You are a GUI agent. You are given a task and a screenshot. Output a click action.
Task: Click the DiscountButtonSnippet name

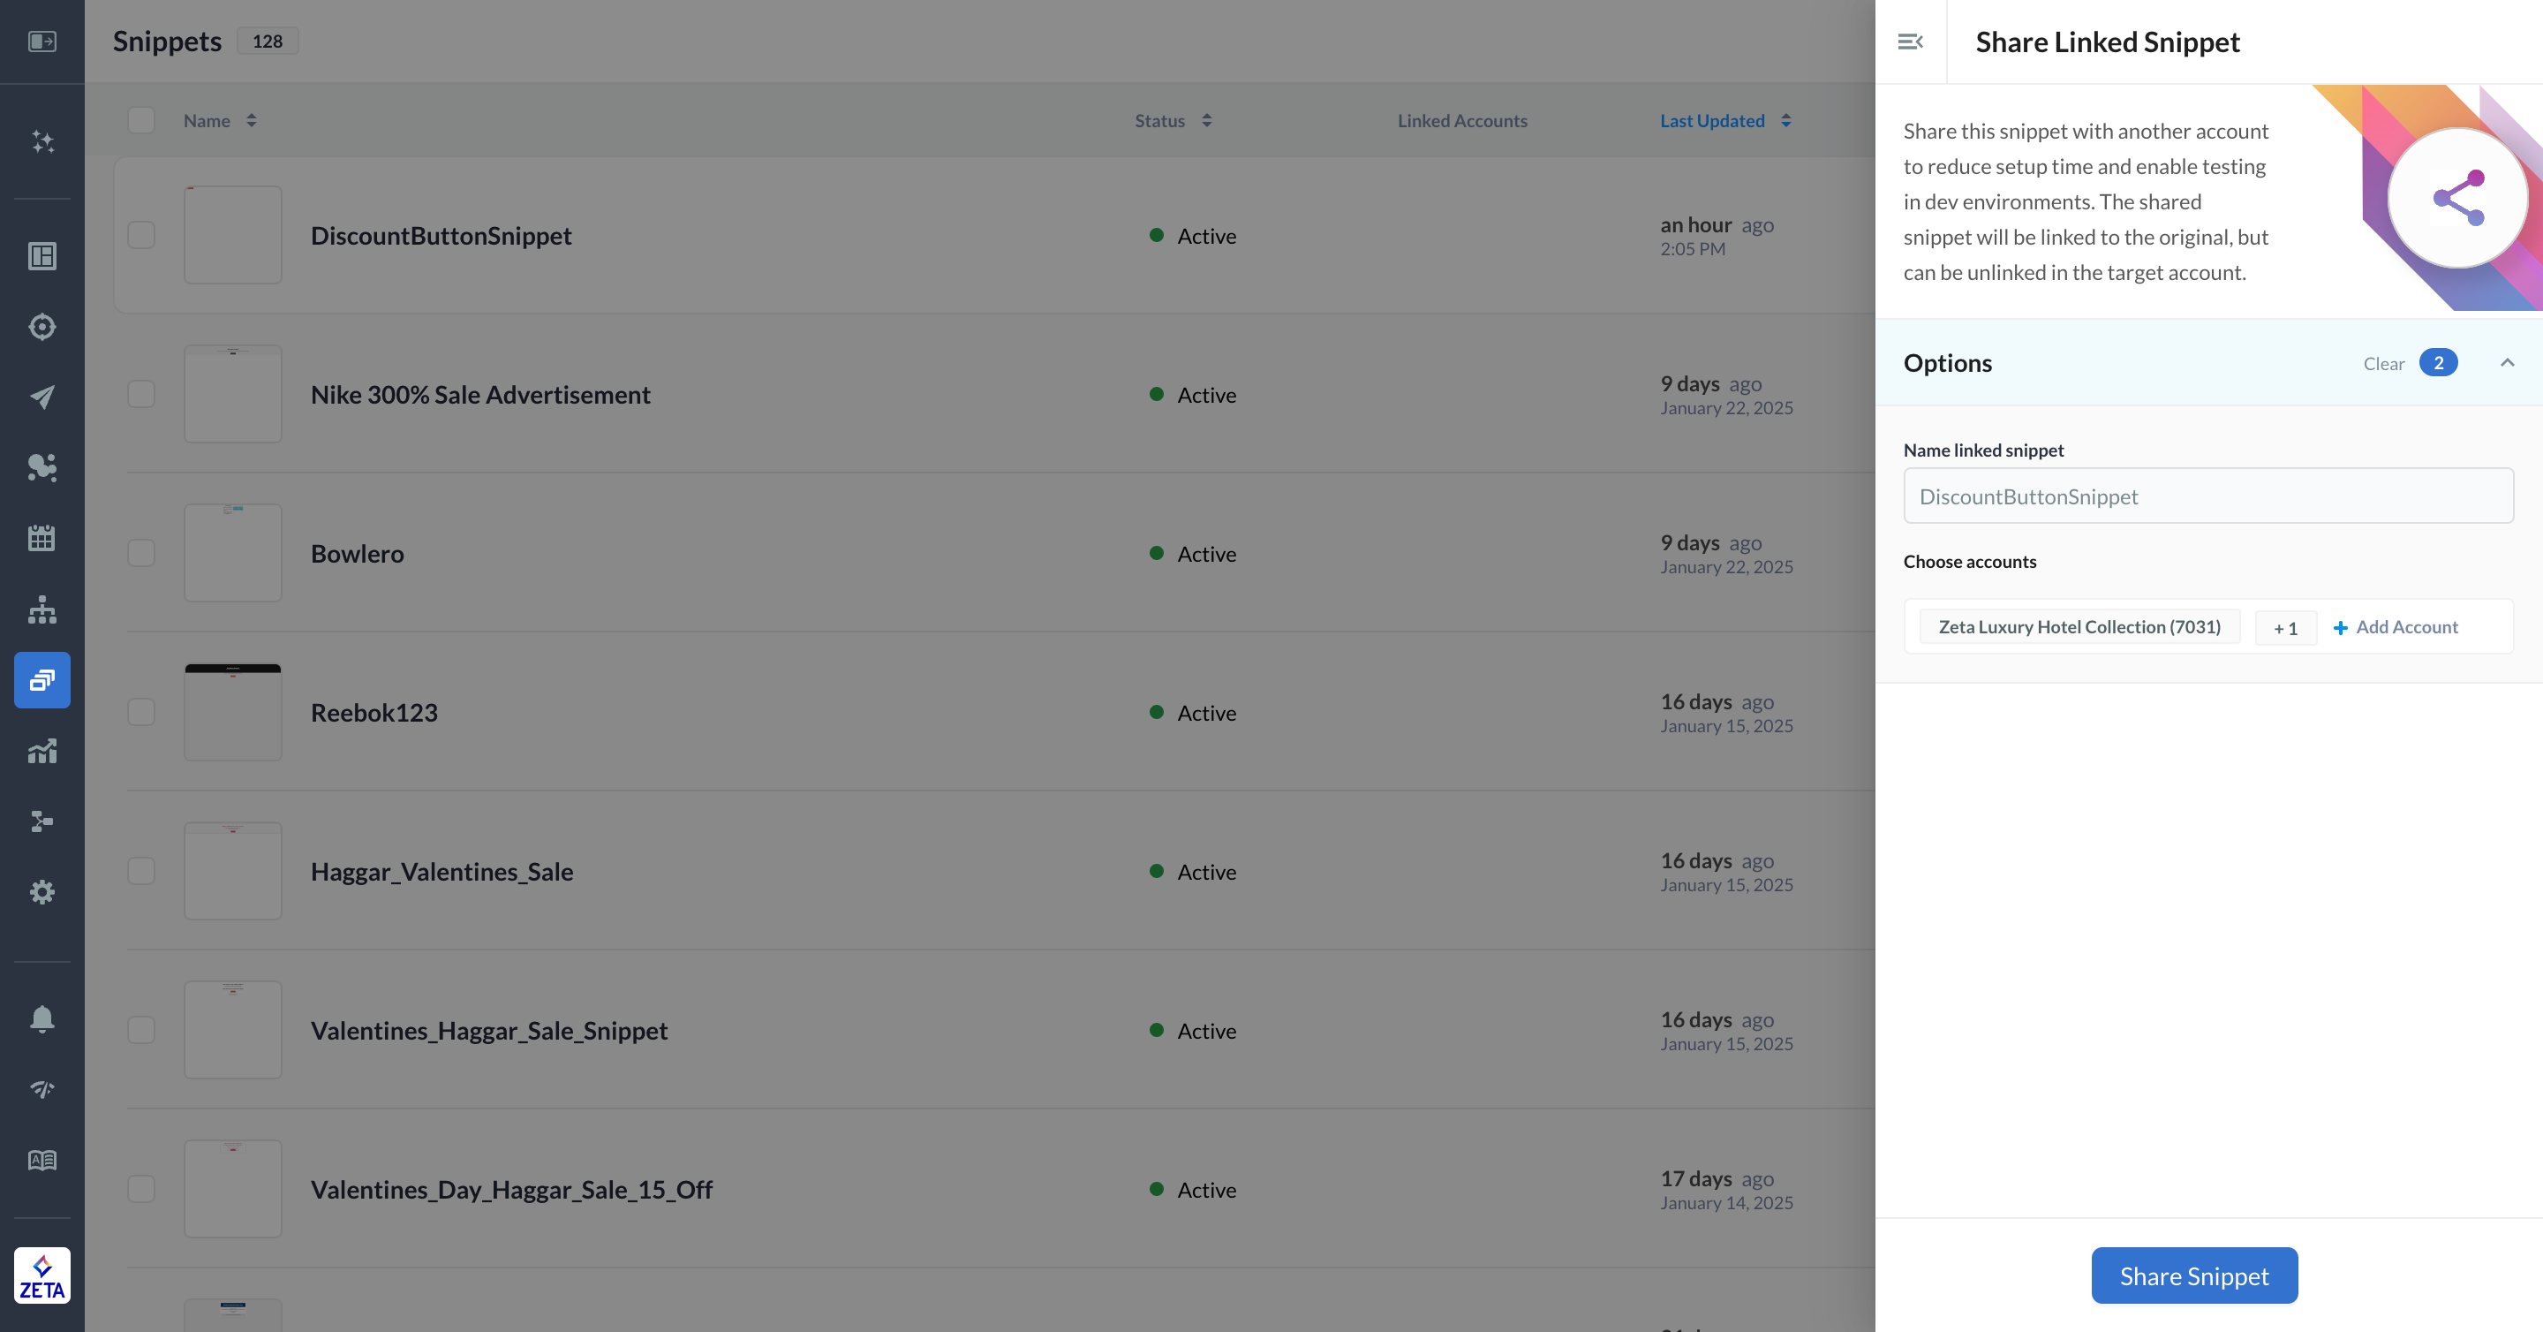(441, 235)
